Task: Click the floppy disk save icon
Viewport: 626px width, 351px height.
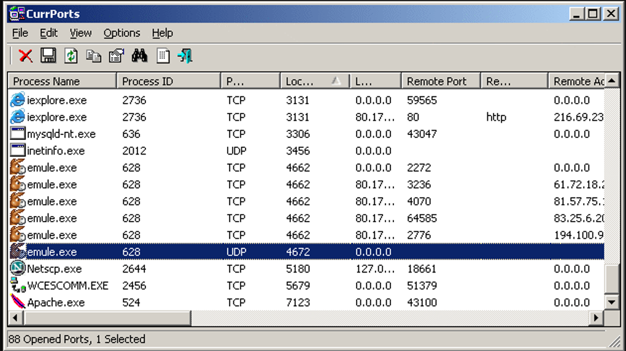Action: tap(48, 55)
